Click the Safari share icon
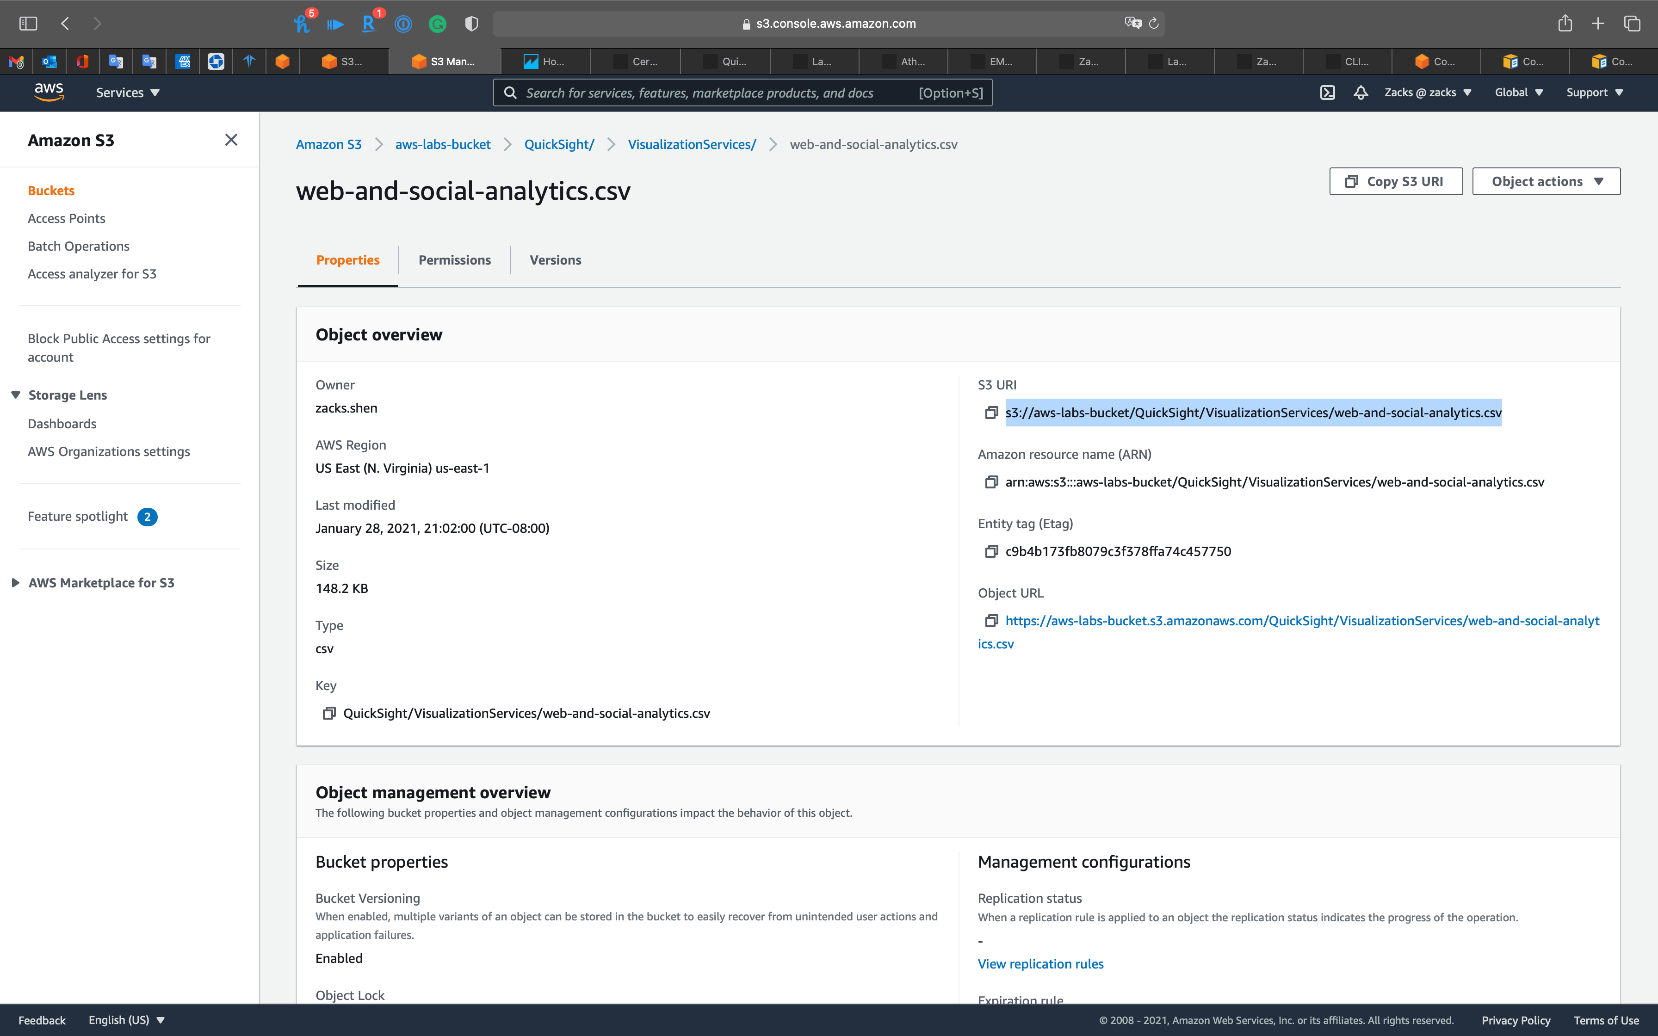This screenshot has height=1036, width=1658. coord(1564,23)
